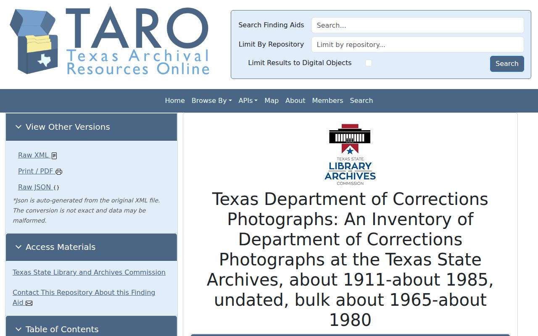Visit Texas State Library and Archives Commission link
The width and height of the screenshot is (538, 336).
pyautogui.click(x=89, y=272)
